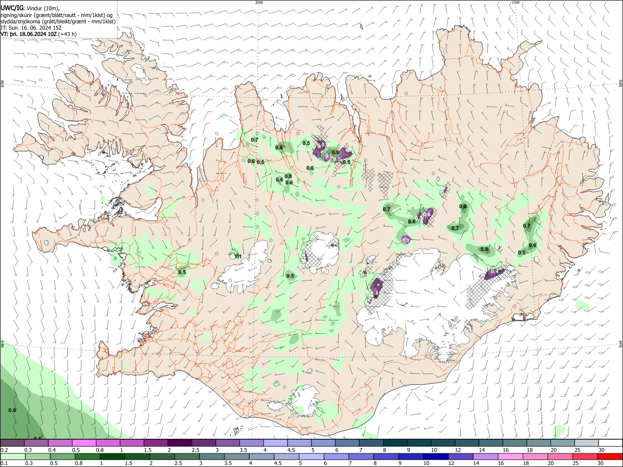Click the 1.1 precipitation value on the map

pos(238,256)
